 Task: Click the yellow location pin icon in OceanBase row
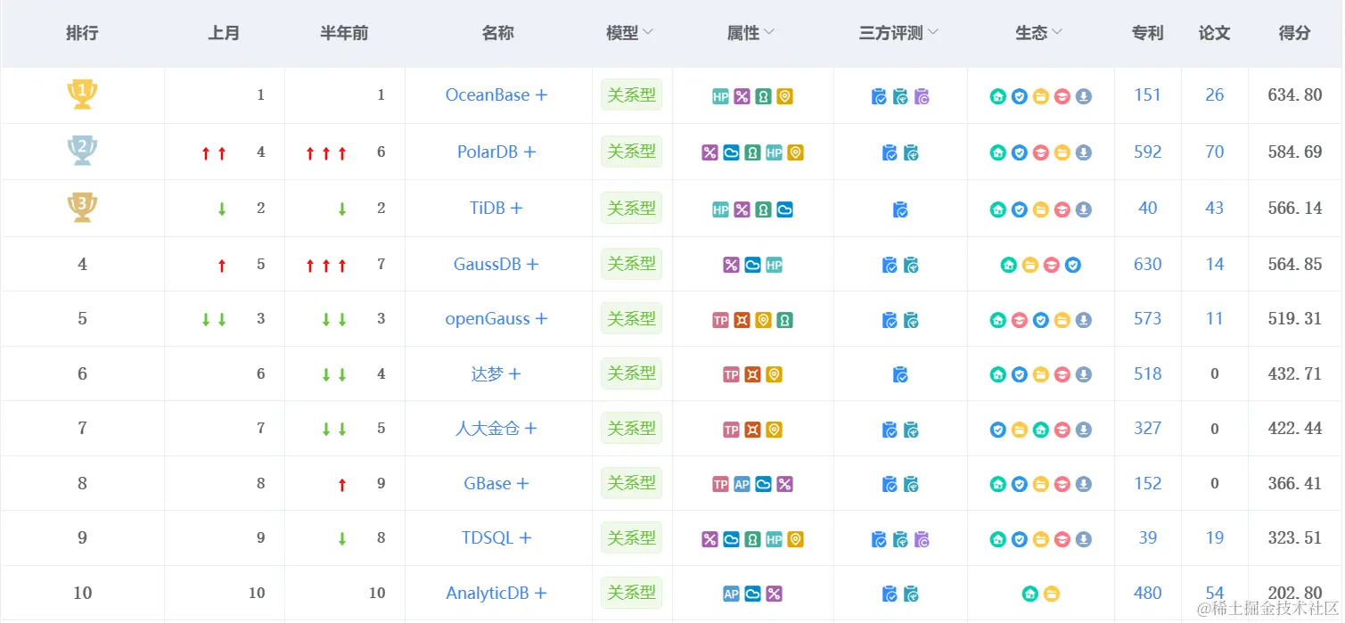tap(784, 96)
